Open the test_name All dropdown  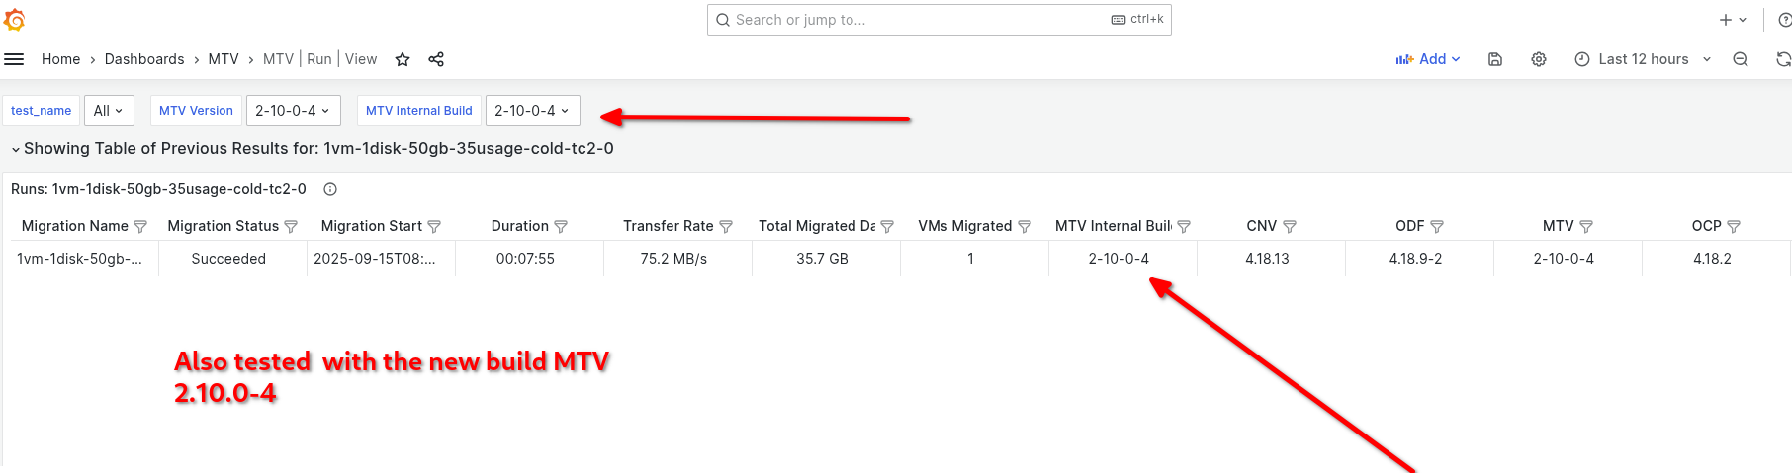(109, 111)
